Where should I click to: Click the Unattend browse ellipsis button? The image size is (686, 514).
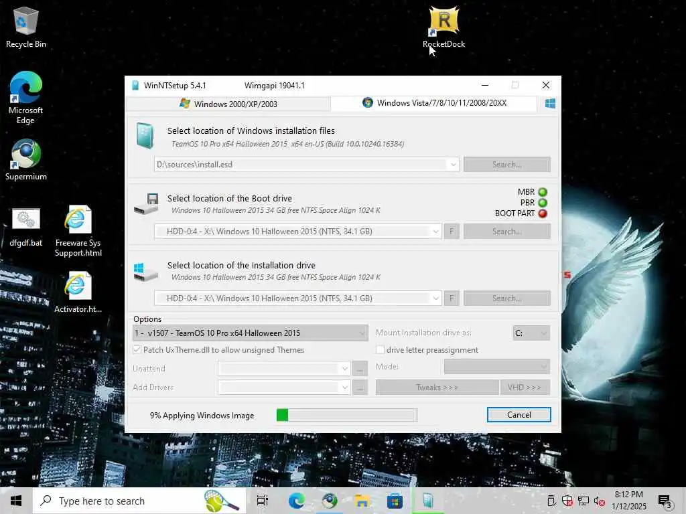point(360,369)
